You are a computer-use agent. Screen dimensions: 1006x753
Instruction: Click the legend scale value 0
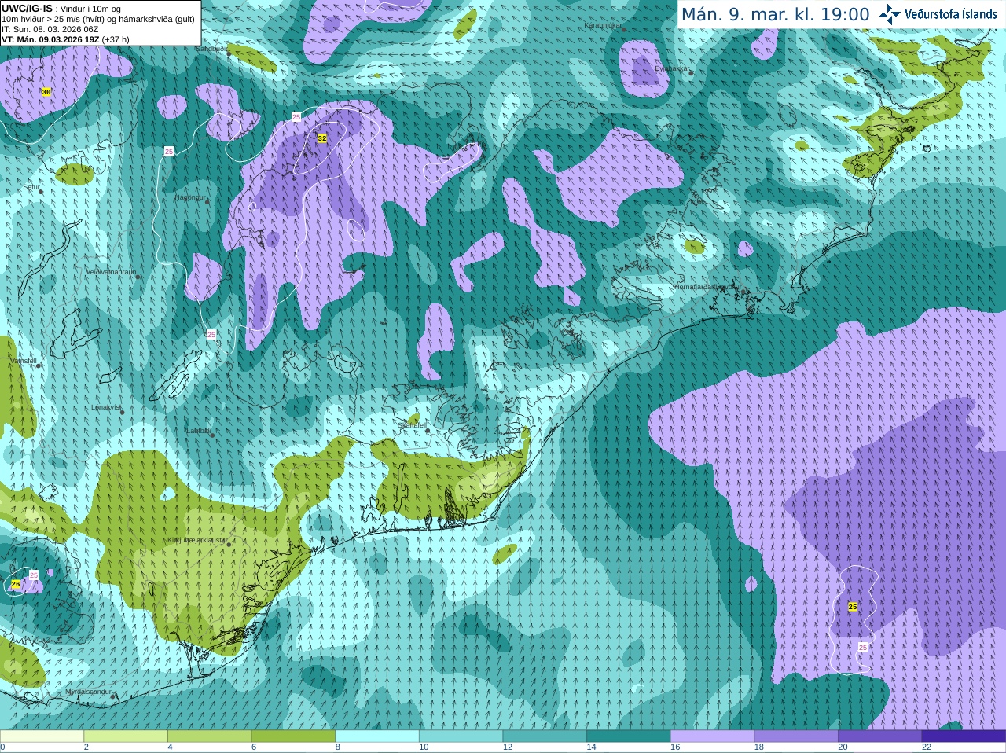[x=2, y=747]
